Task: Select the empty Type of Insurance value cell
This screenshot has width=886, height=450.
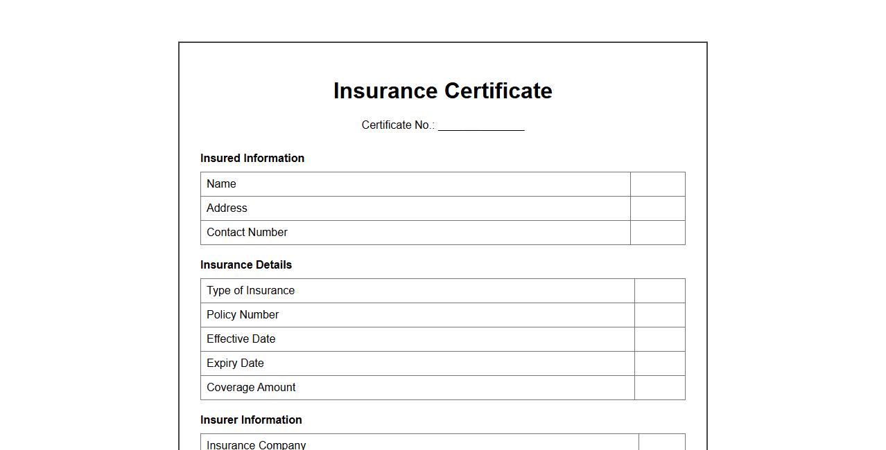Action: point(659,291)
